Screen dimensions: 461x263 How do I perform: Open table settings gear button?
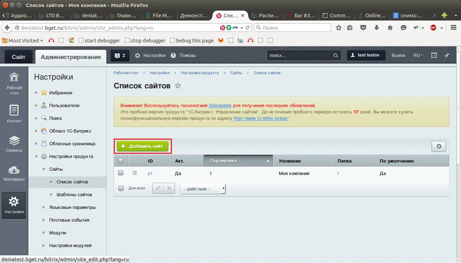click(x=439, y=146)
